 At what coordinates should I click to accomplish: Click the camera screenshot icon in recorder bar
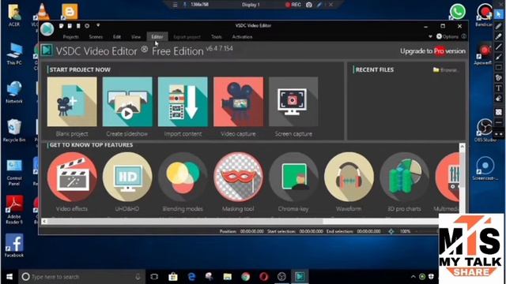tap(309, 5)
